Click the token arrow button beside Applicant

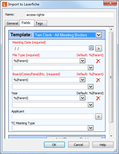(98, 117)
